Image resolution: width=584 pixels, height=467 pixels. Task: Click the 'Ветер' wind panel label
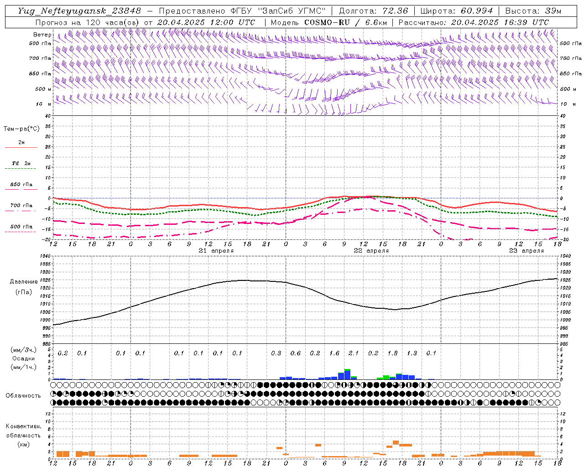click(42, 35)
